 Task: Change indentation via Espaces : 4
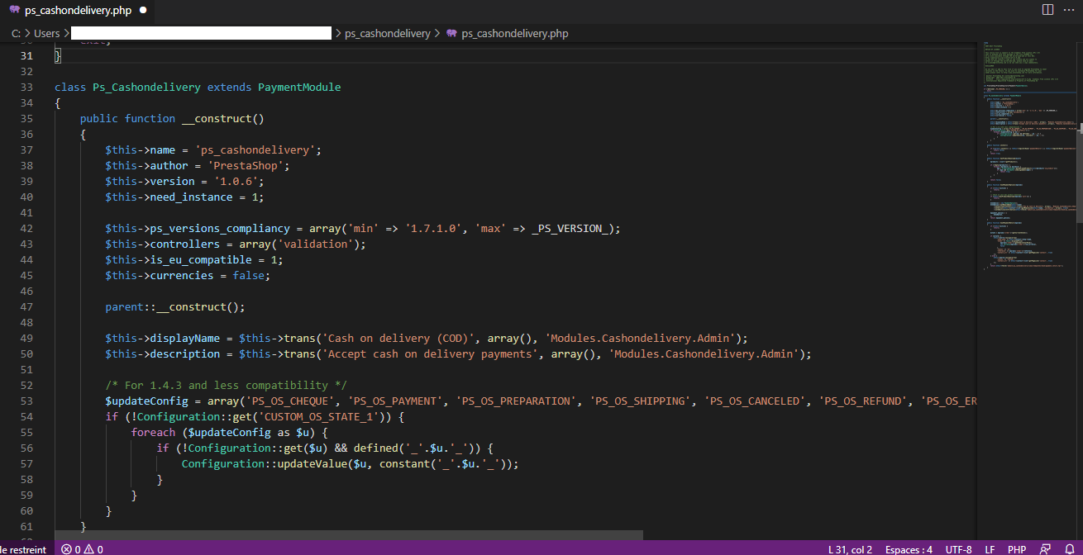(x=909, y=549)
